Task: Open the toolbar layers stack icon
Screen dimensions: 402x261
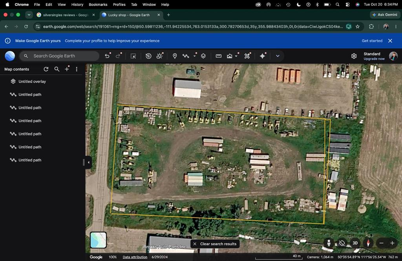Action: tap(203, 56)
